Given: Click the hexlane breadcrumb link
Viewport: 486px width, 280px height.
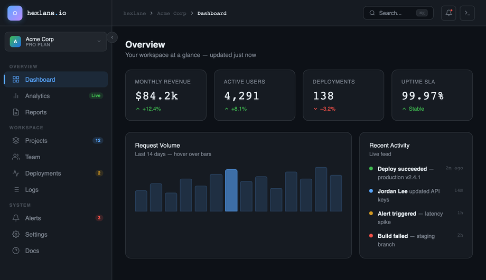Looking at the screenshot, I should click(135, 13).
